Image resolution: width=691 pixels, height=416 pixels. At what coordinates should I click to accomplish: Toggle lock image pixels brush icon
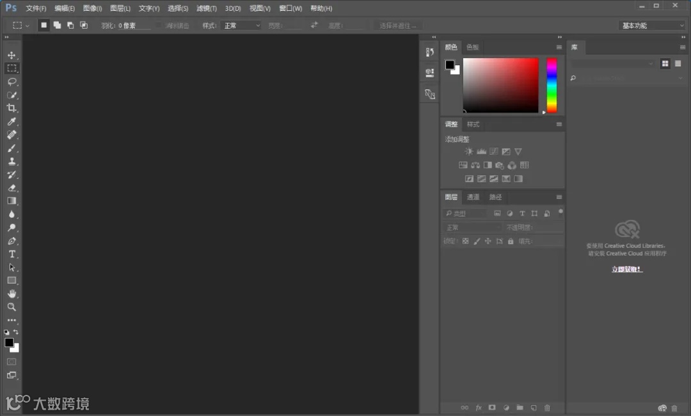477,242
